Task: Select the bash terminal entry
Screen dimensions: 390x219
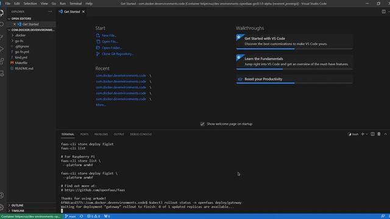Action: pos(353,134)
